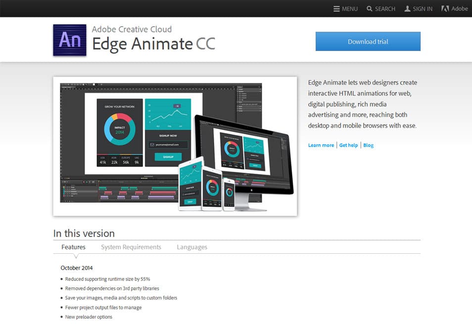Click the return-to-start icon in the timeline toolbar

click(63, 182)
